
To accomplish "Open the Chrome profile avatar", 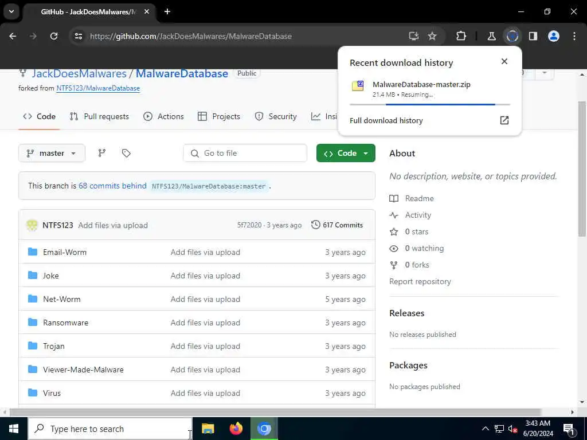I will (x=553, y=36).
